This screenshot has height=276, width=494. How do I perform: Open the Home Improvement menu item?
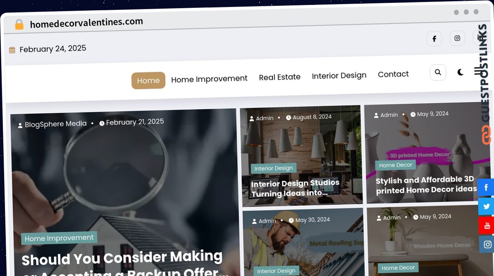(209, 79)
